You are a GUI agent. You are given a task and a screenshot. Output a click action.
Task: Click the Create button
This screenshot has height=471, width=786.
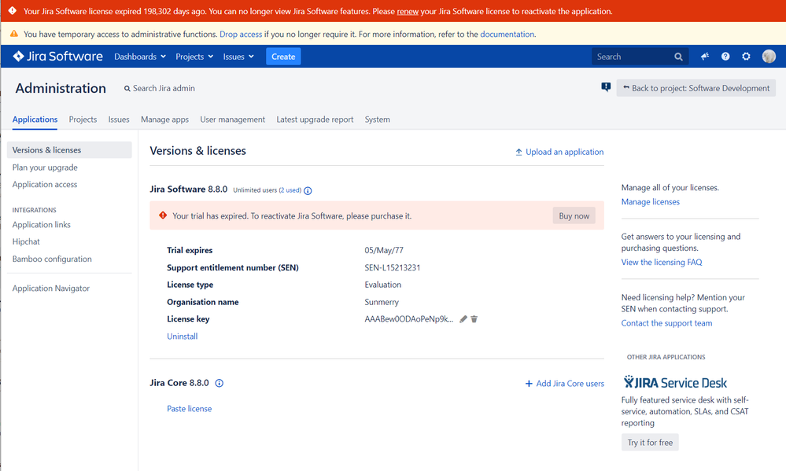283,57
